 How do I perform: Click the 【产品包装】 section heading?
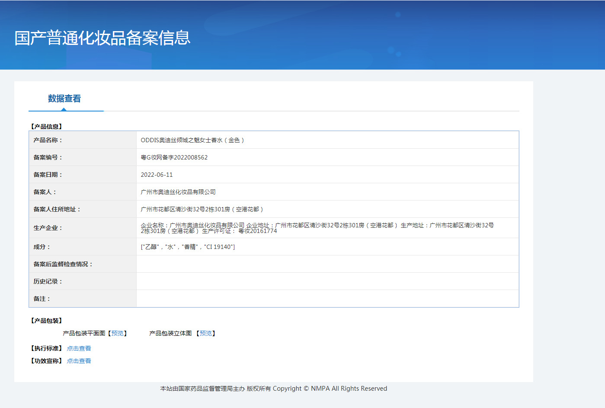point(47,321)
